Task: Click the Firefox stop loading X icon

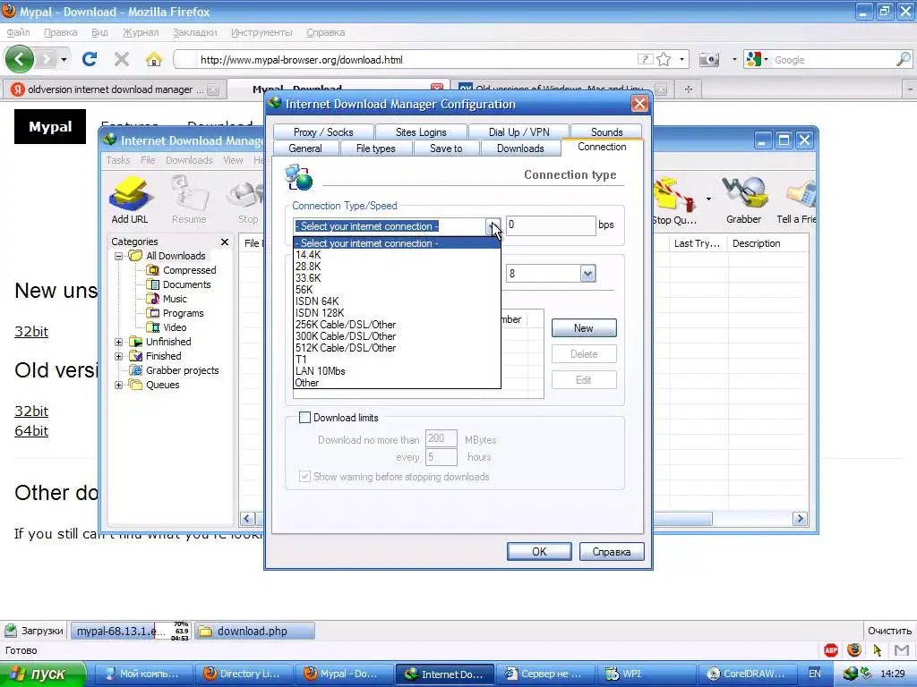Action: [122, 59]
